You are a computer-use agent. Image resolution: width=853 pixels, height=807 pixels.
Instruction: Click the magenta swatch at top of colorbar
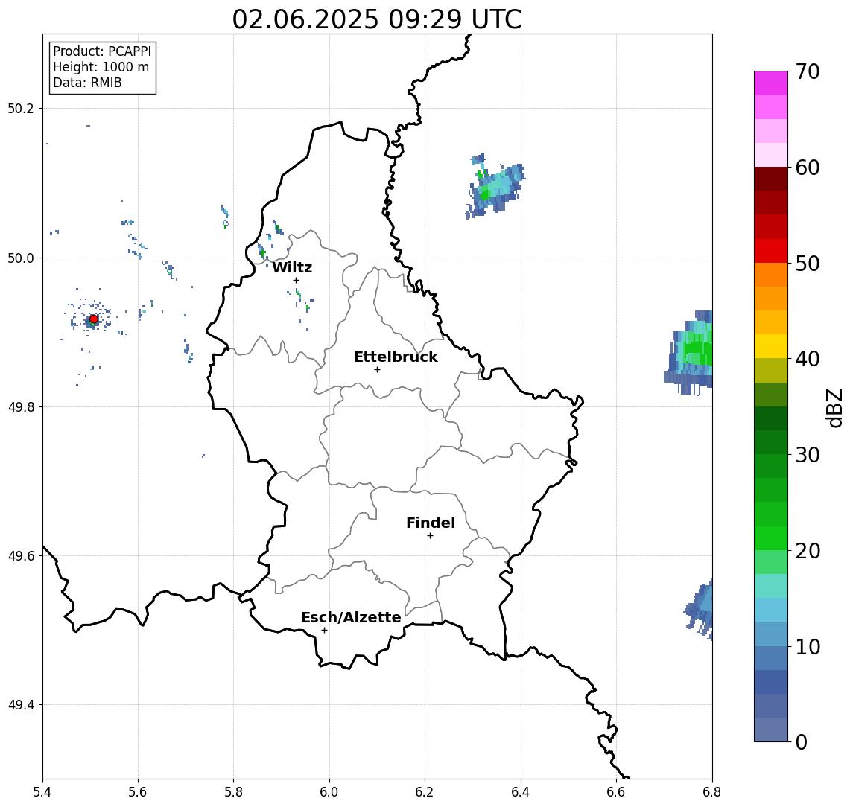tap(771, 83)
